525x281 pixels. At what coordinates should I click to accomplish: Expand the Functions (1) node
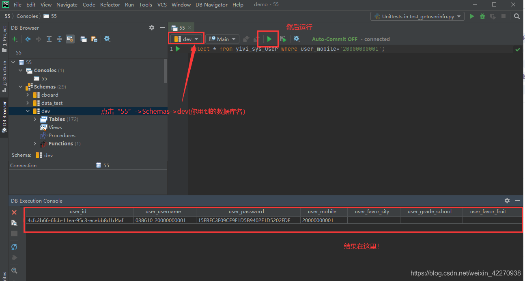(x=35, y=143)
